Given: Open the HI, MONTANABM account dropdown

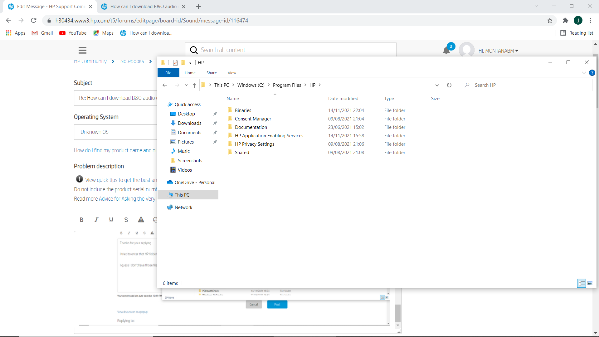Looking at the screenshot, I should coord(498,50).
